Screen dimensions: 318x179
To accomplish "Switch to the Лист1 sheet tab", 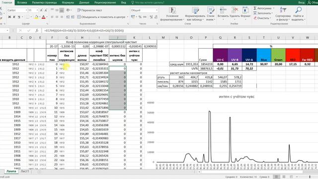I will [25, 171].
